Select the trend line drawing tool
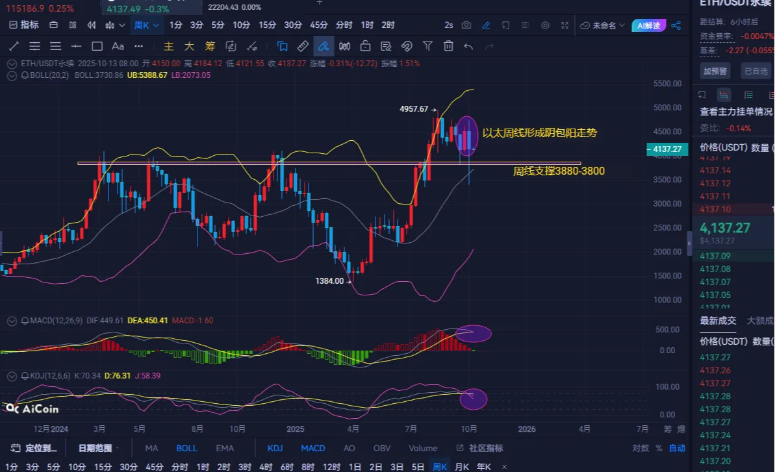Viewport: 775px width, 472px height. click(x=14, y=46)
